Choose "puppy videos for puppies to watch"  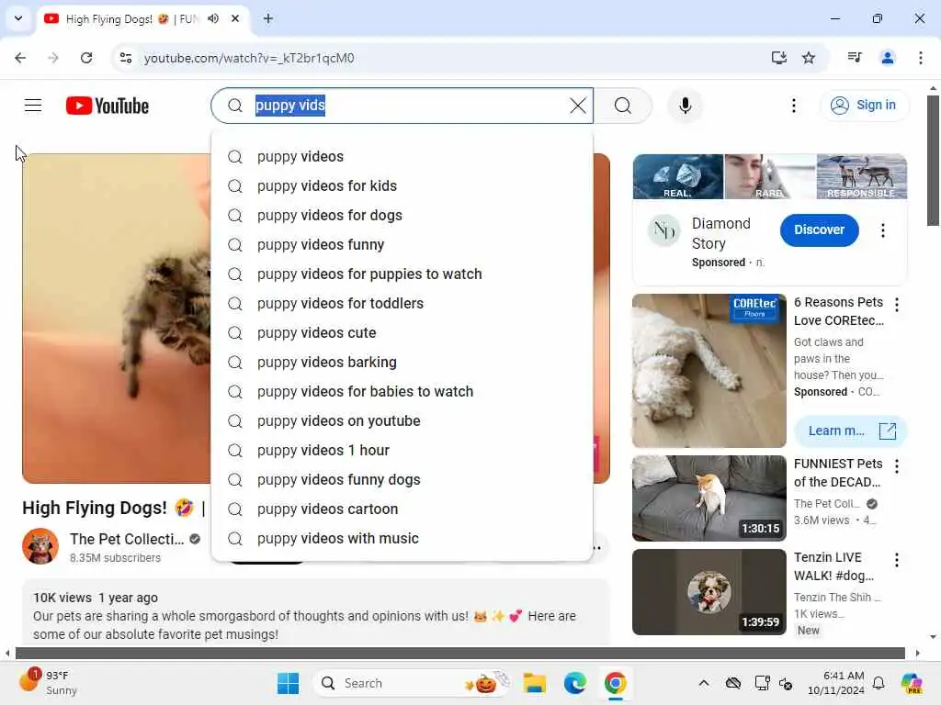[402, 274]
